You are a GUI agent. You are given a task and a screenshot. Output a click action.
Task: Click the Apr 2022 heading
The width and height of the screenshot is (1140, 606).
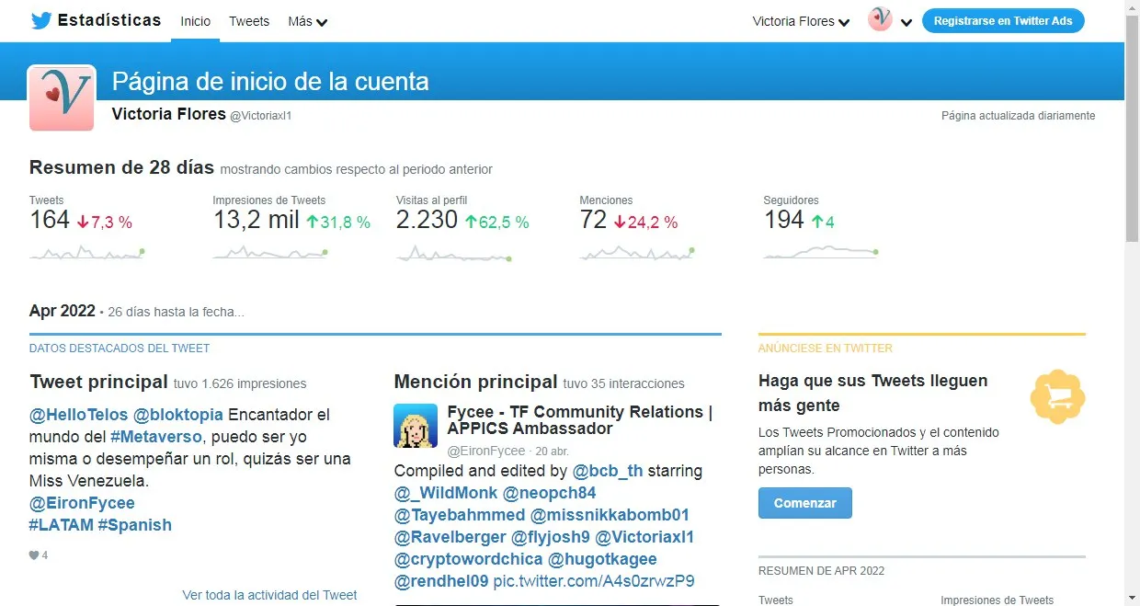tap(63, 311)
